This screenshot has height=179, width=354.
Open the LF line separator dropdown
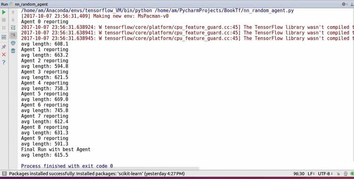[311, 173]
